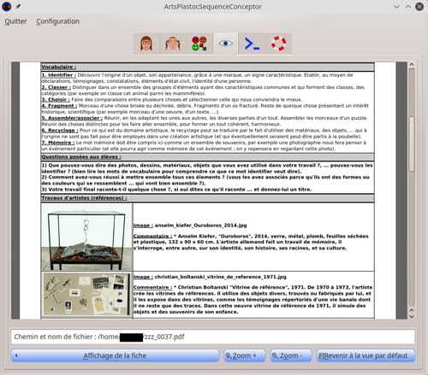Screen dimensions: 428x375
Task: Open the teacher tab with red-haired woman icon
Action: pos(146,44)
